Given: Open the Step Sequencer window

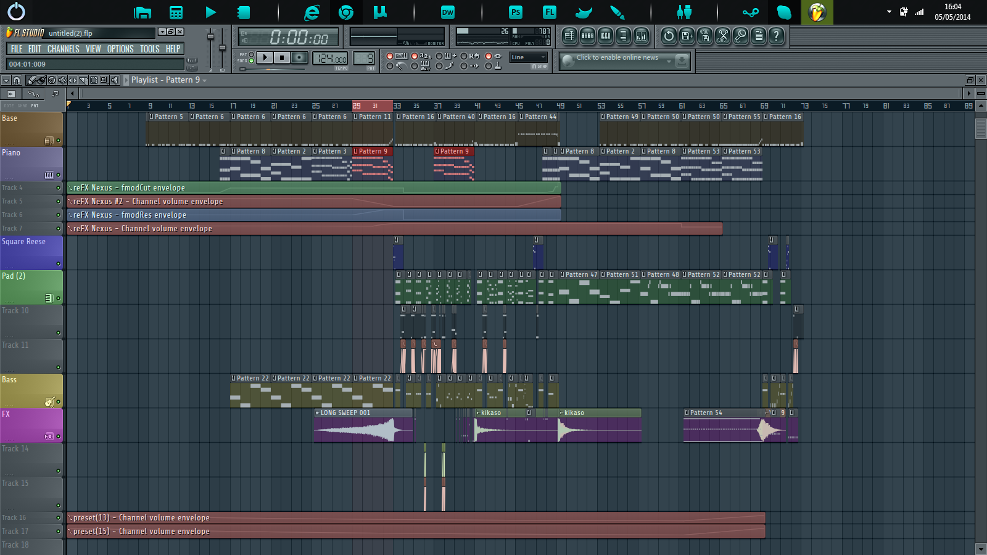Looking at the screenshot, I should (x=587, y=36).
